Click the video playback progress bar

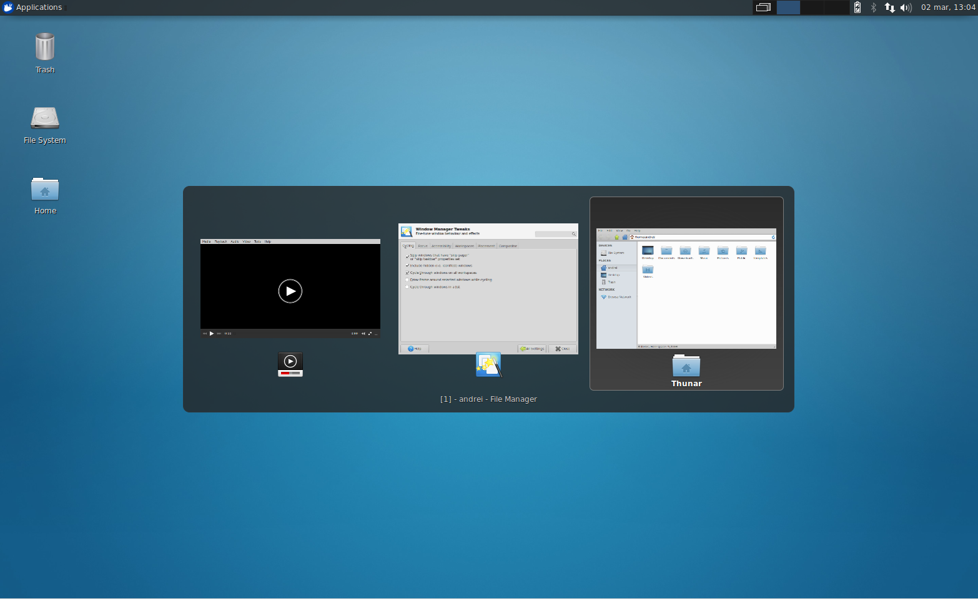coord(290,333)
